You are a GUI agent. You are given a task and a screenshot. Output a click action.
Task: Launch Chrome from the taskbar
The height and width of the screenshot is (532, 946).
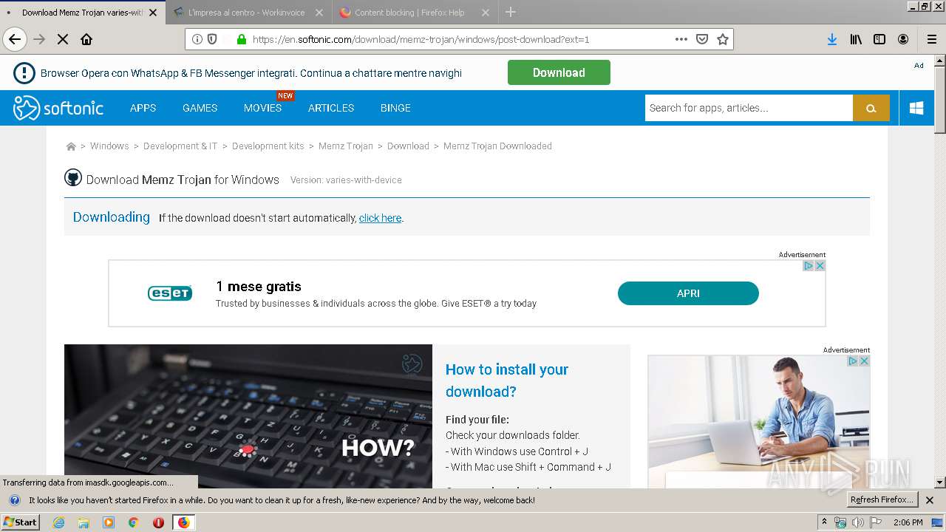point(133,522)
